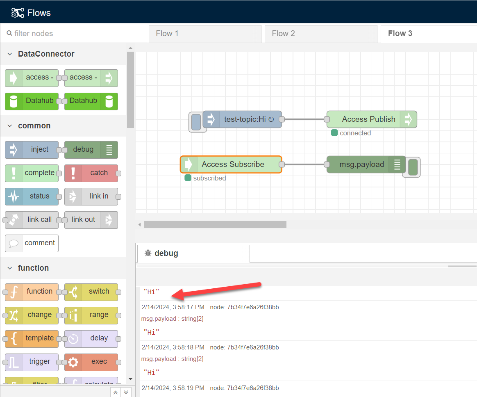The width and height of the screenshot is (477, 397).
Task: Collapse the DataConnector palette section
Action: pos(9,54)
